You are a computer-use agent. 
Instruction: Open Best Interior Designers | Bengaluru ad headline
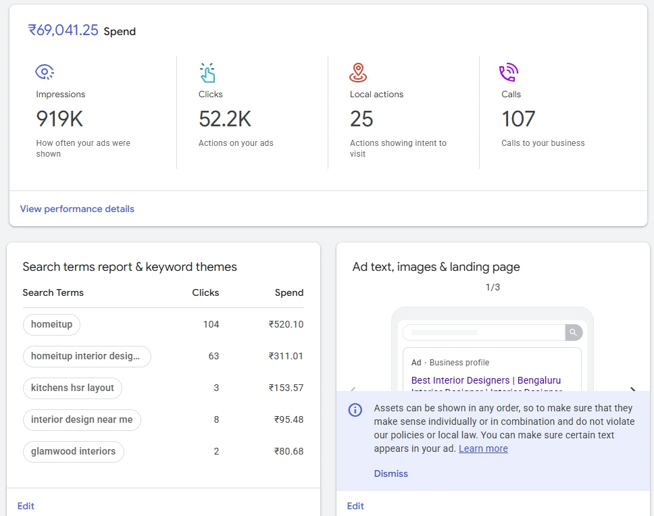click(486, 380)
